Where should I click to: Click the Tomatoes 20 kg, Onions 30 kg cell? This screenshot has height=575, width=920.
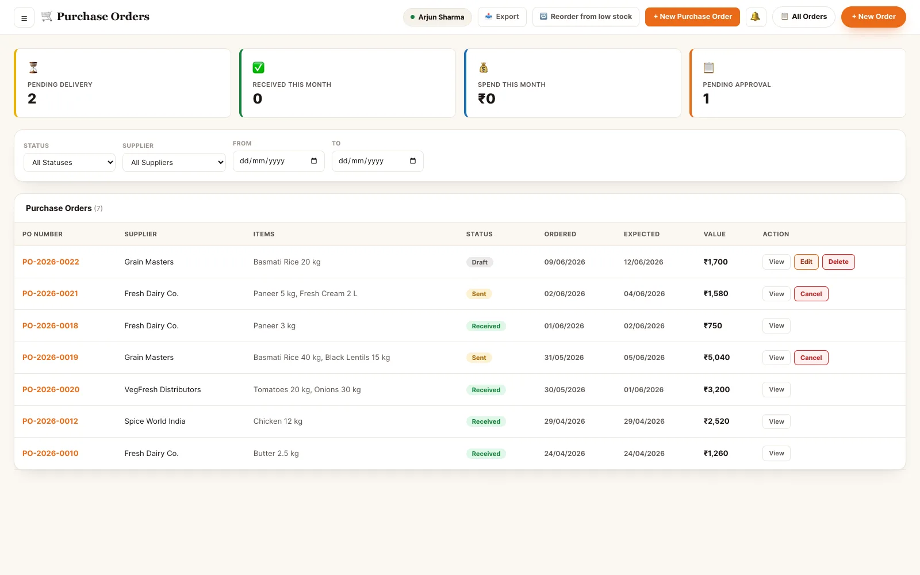307,390
